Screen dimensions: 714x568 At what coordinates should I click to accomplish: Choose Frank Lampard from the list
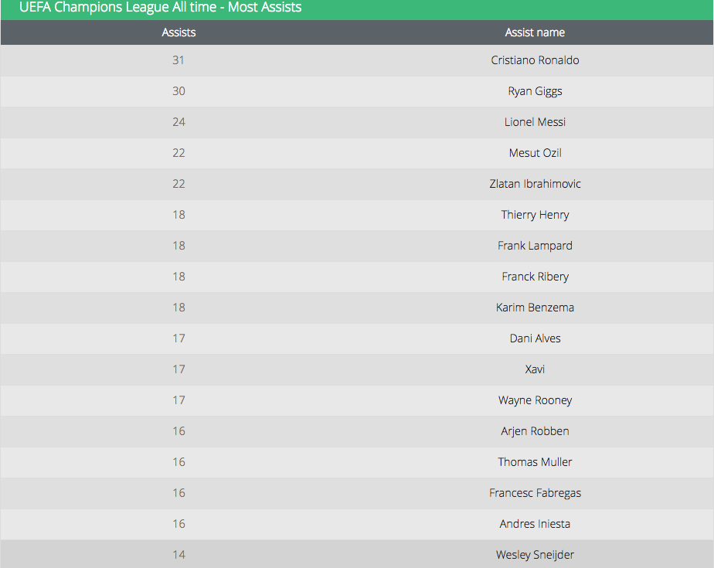[x=535, y=246]
